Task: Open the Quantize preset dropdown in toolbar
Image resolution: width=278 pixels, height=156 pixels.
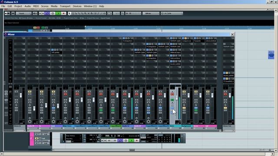Action: click(x=172, y=13)
